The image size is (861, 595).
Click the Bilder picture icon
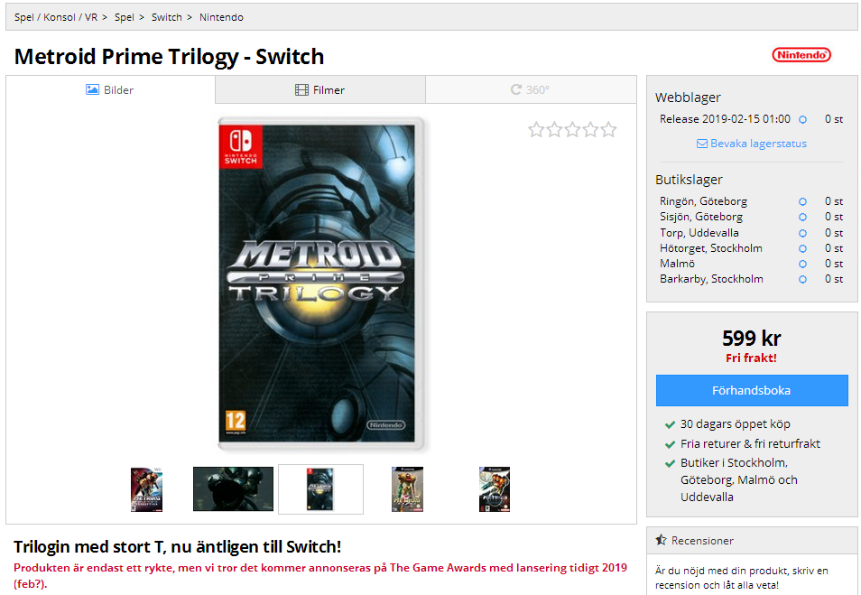(x=92, y=89)
